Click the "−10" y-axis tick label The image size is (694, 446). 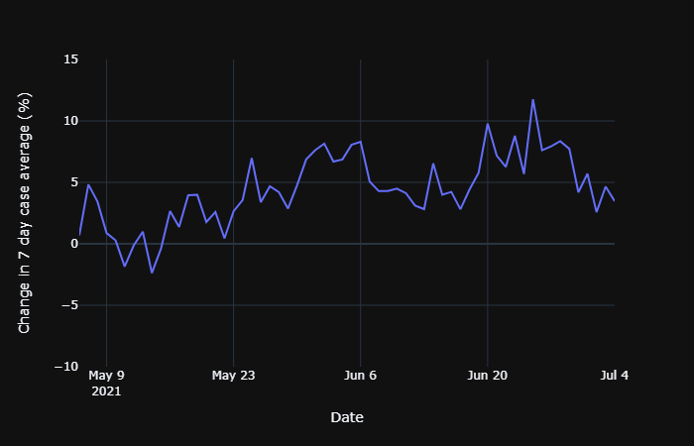(65, 367)
